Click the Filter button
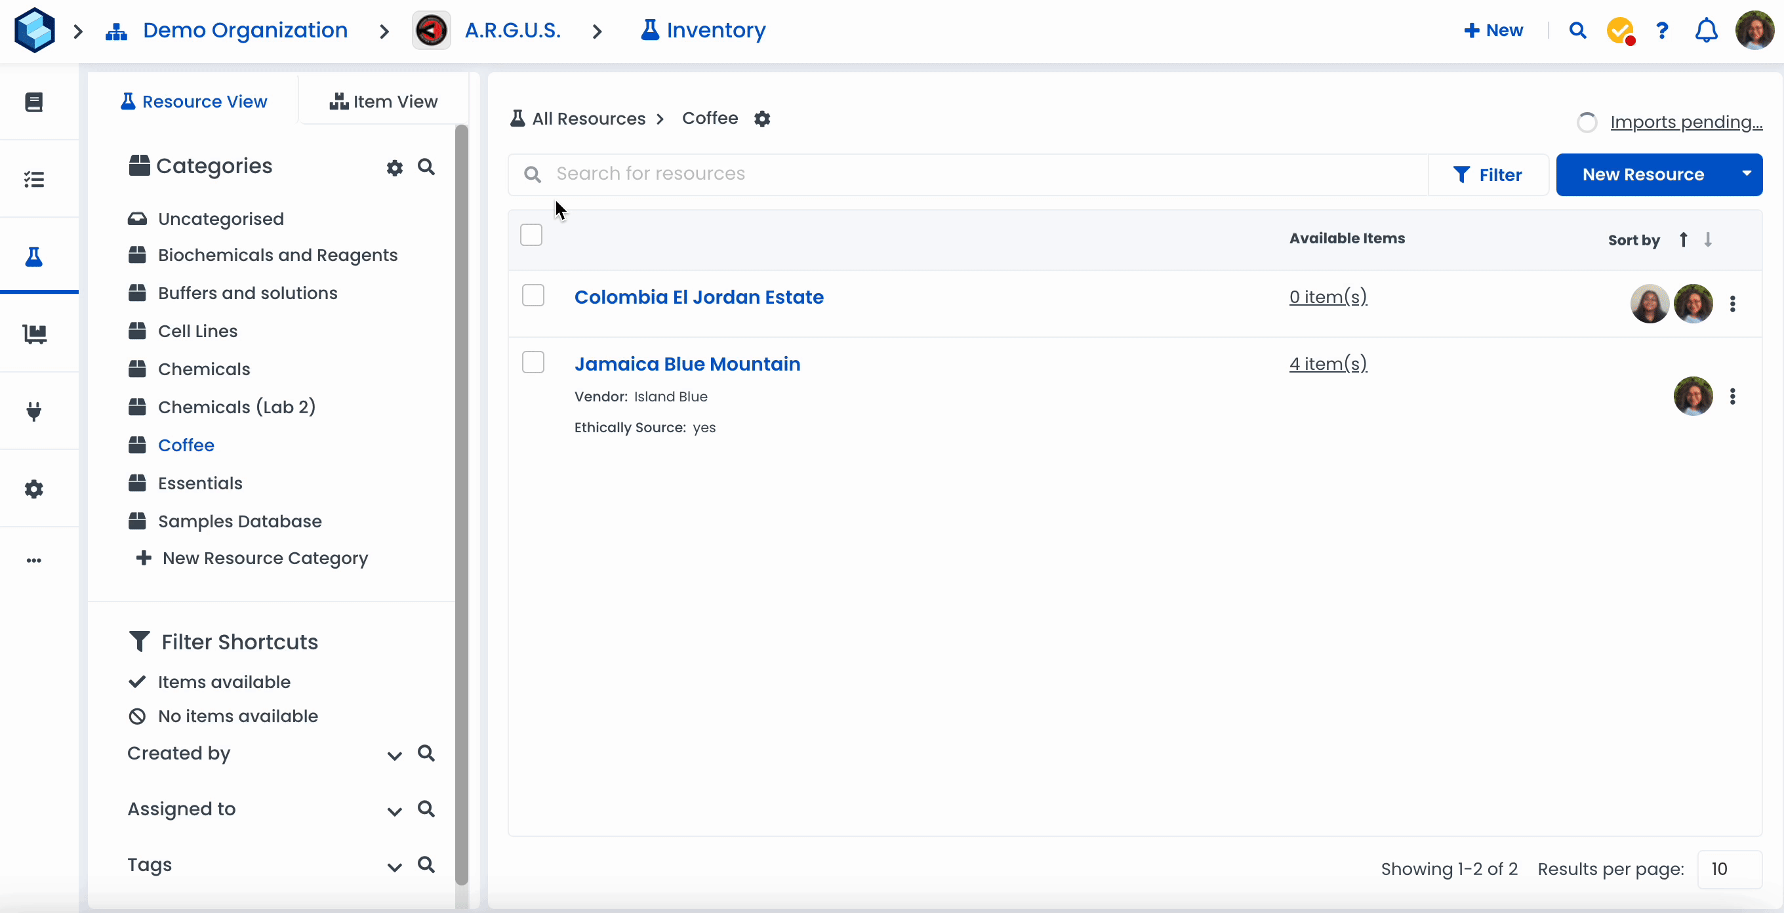 1488,174
